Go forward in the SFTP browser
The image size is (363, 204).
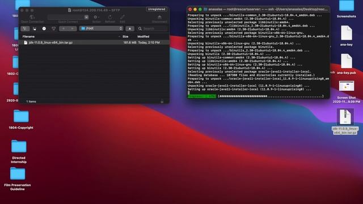(x=73, y=28)
